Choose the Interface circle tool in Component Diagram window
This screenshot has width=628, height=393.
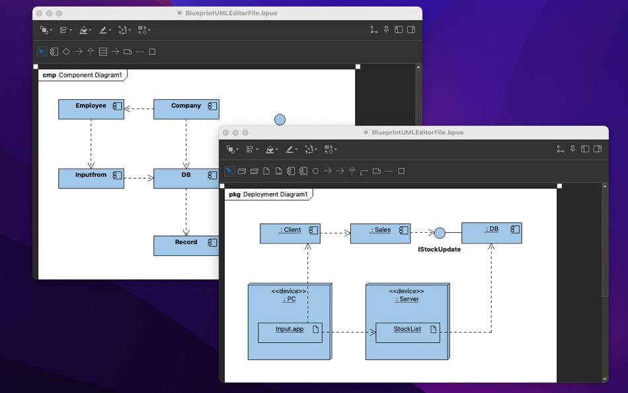pos(67,52)
